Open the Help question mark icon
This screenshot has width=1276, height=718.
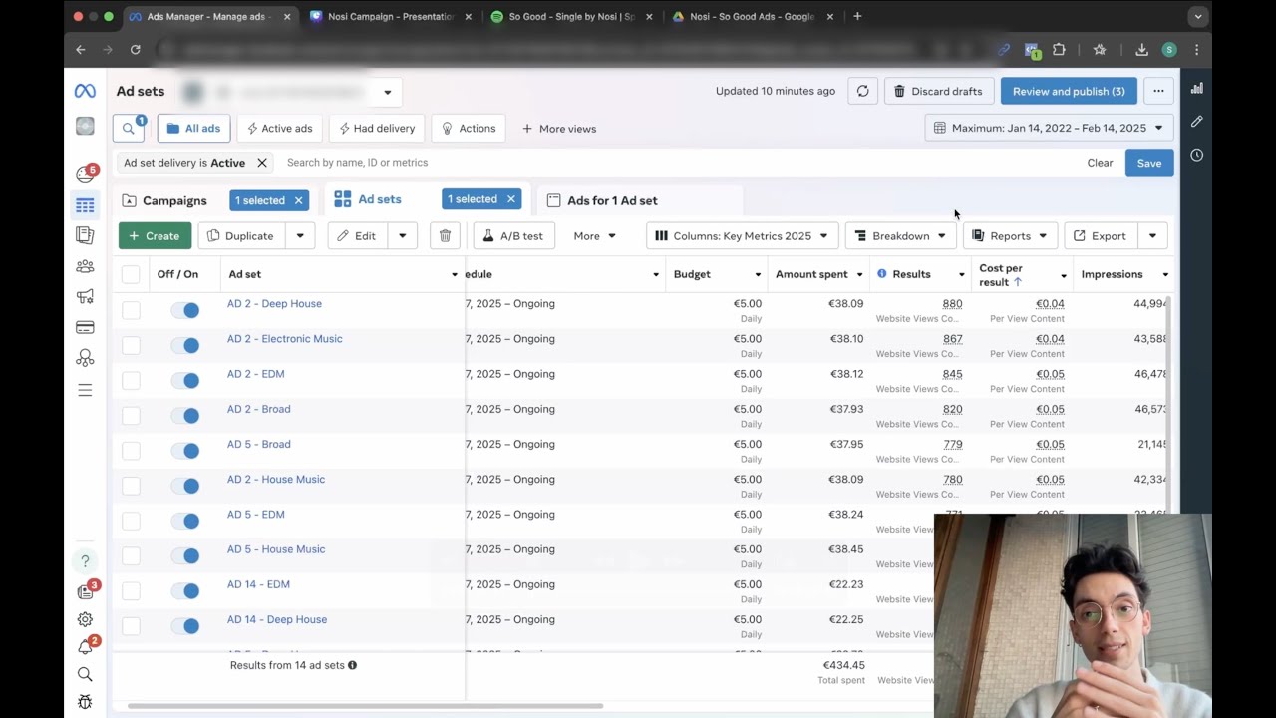(85, 561)
